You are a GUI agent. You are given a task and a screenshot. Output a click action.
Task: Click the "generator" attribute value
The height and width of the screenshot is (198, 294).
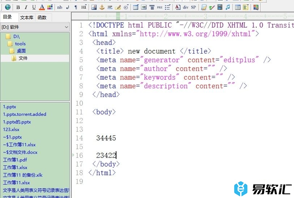[162, 60]
